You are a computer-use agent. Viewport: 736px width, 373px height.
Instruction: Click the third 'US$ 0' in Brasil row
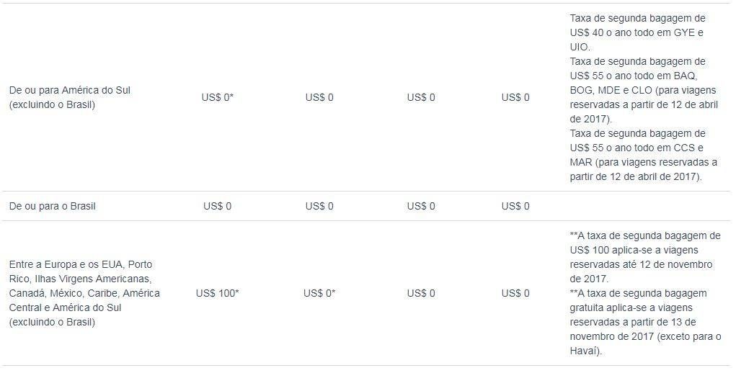point(421,206)
